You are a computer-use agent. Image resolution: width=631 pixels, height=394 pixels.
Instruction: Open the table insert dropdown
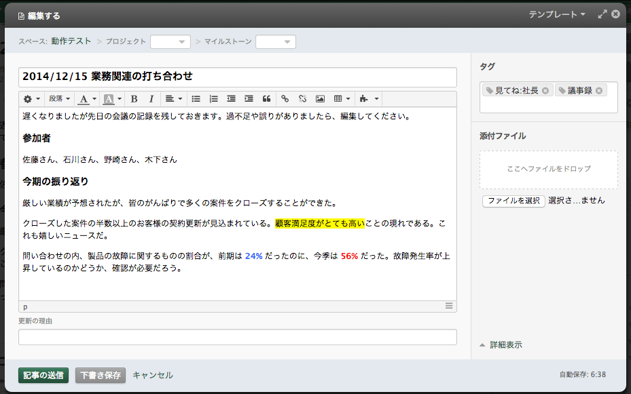pyautogui.click(x=342, y=99)
